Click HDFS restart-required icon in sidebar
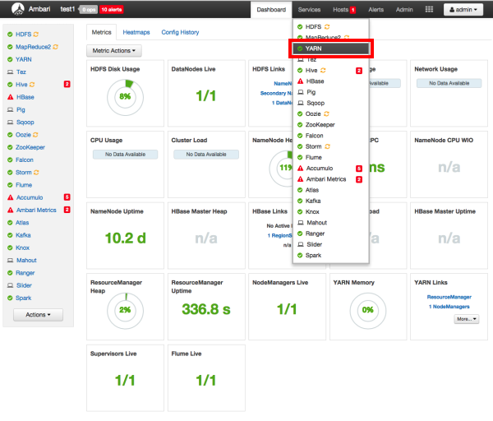The image size is (493, 421). click(x=36, y=35)
